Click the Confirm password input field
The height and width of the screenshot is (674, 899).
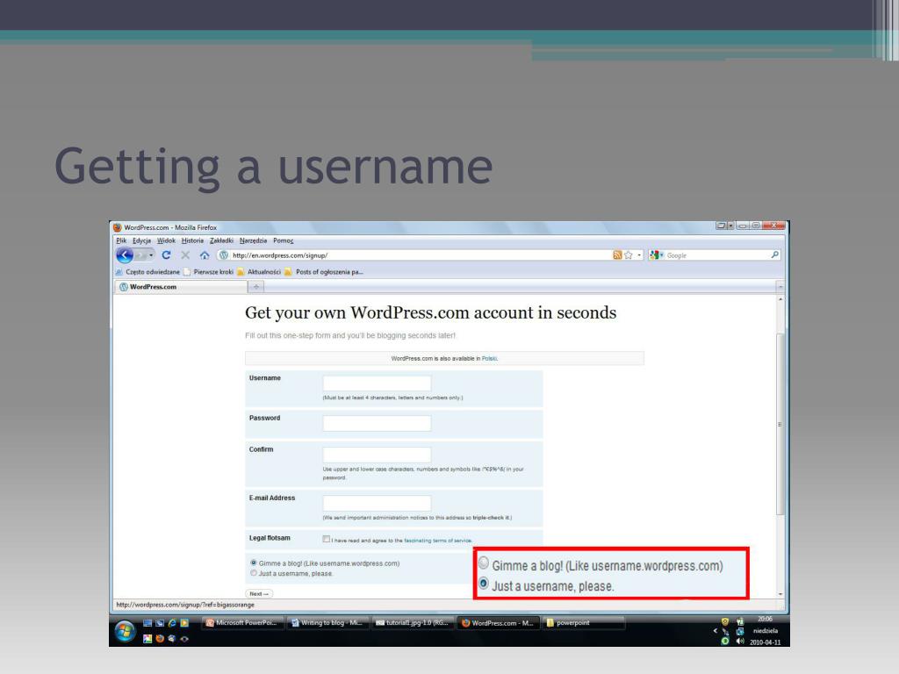click(377, 455)
